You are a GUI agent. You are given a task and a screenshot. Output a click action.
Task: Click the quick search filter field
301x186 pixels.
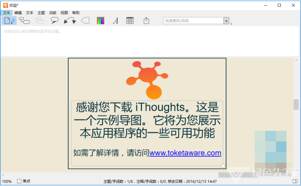pyautogui.click(x=193, y=21)
